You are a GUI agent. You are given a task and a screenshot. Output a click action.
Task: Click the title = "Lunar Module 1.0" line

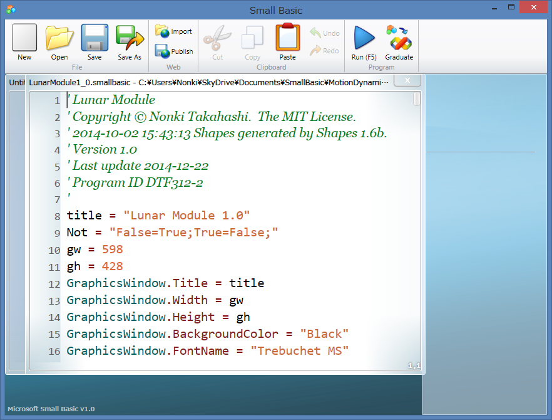(158, 216)
